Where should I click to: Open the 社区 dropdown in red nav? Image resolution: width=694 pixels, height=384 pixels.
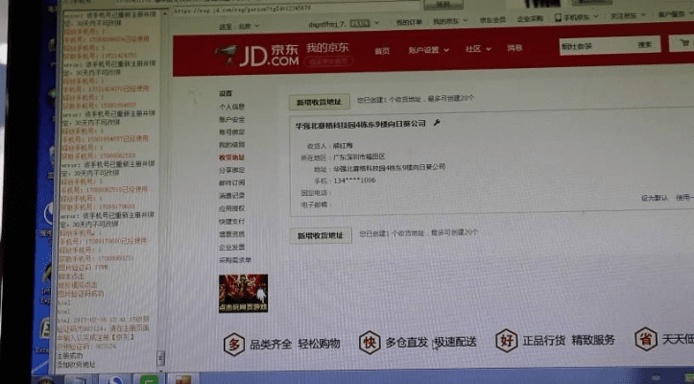(478, 49)
